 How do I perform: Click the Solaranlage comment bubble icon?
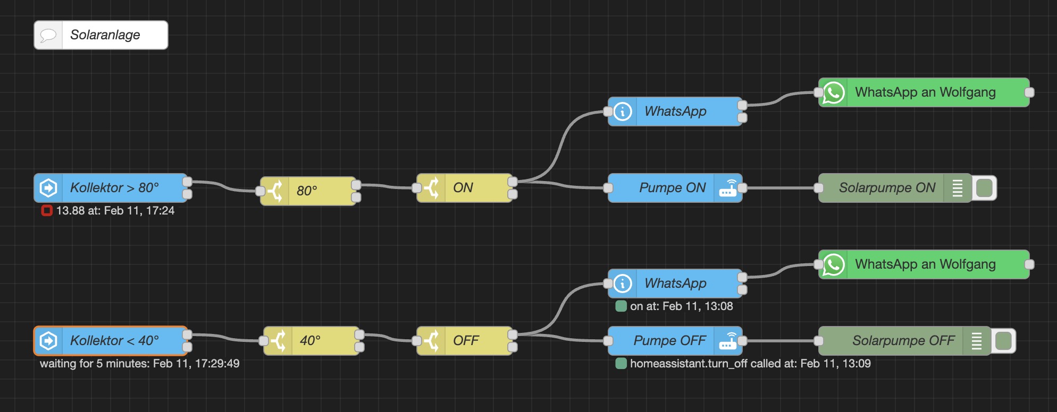point(48,35)
